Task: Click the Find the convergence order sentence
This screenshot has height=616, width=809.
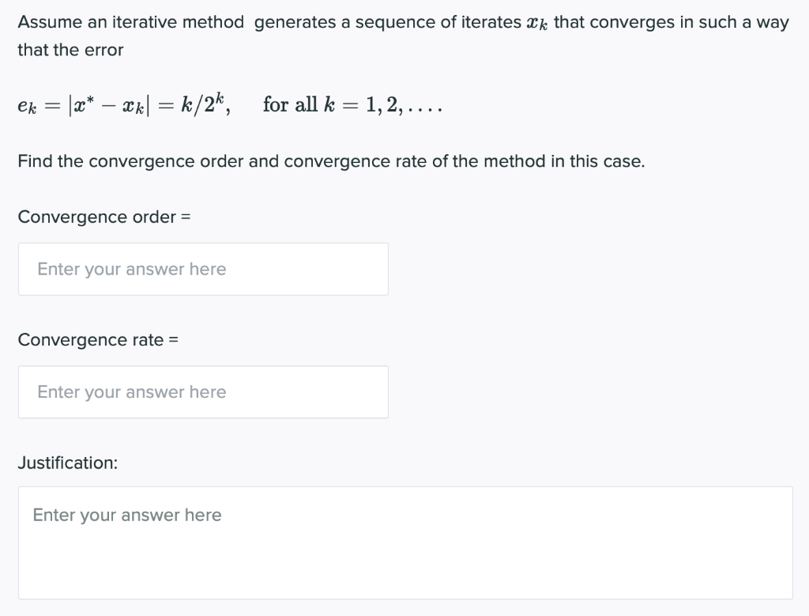Action: tap(330, 161)
